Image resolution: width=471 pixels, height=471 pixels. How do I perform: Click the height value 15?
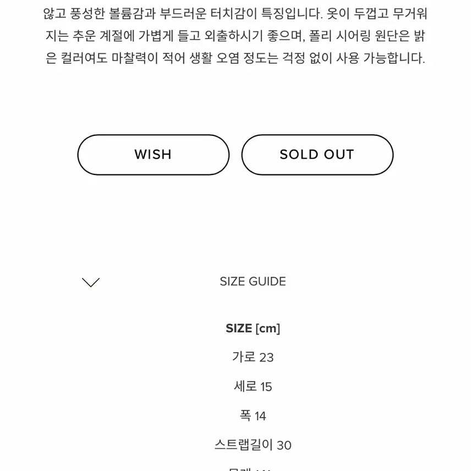tap(266, 386)
